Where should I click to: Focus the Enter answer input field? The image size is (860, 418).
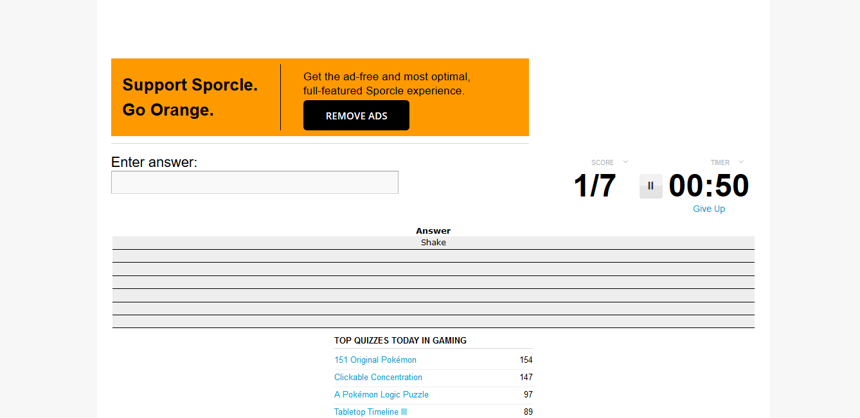click(x=255, y=182)
